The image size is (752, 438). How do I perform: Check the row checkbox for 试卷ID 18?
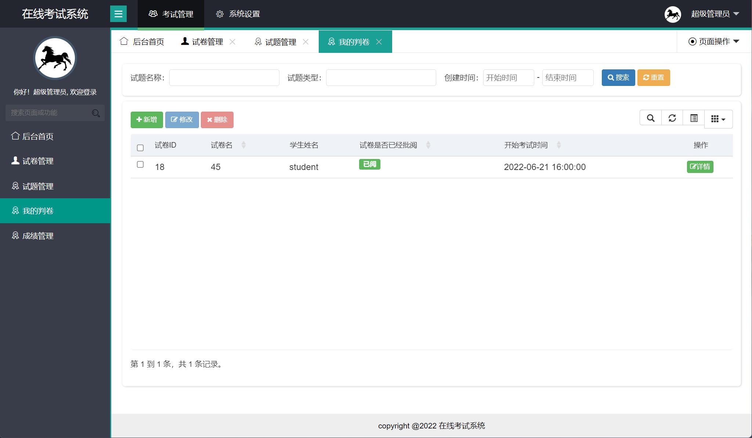point(140,165)
